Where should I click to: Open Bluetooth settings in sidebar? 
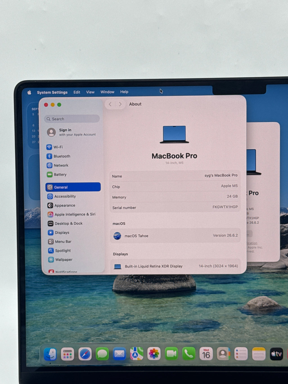(x=58, y=156)
